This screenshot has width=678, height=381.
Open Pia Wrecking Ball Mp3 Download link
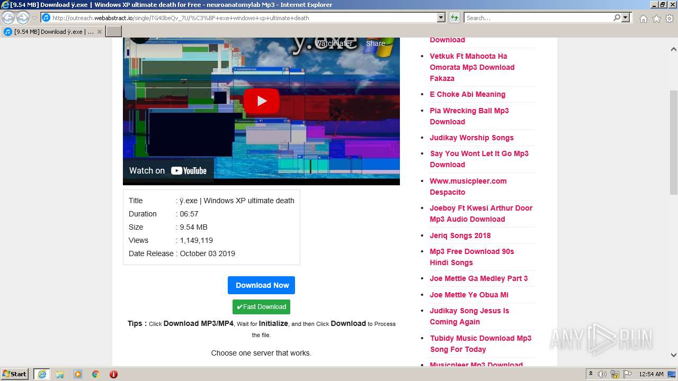469,116
